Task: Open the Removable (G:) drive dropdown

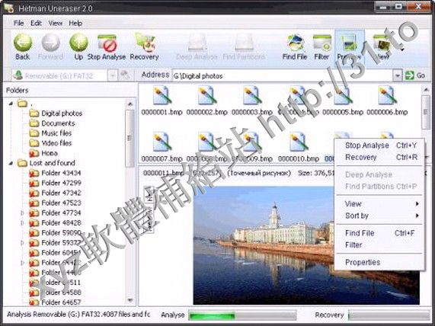Action: point(112,75)
